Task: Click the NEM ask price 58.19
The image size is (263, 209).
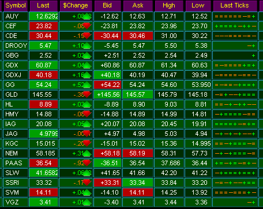Action: [138, 153]
